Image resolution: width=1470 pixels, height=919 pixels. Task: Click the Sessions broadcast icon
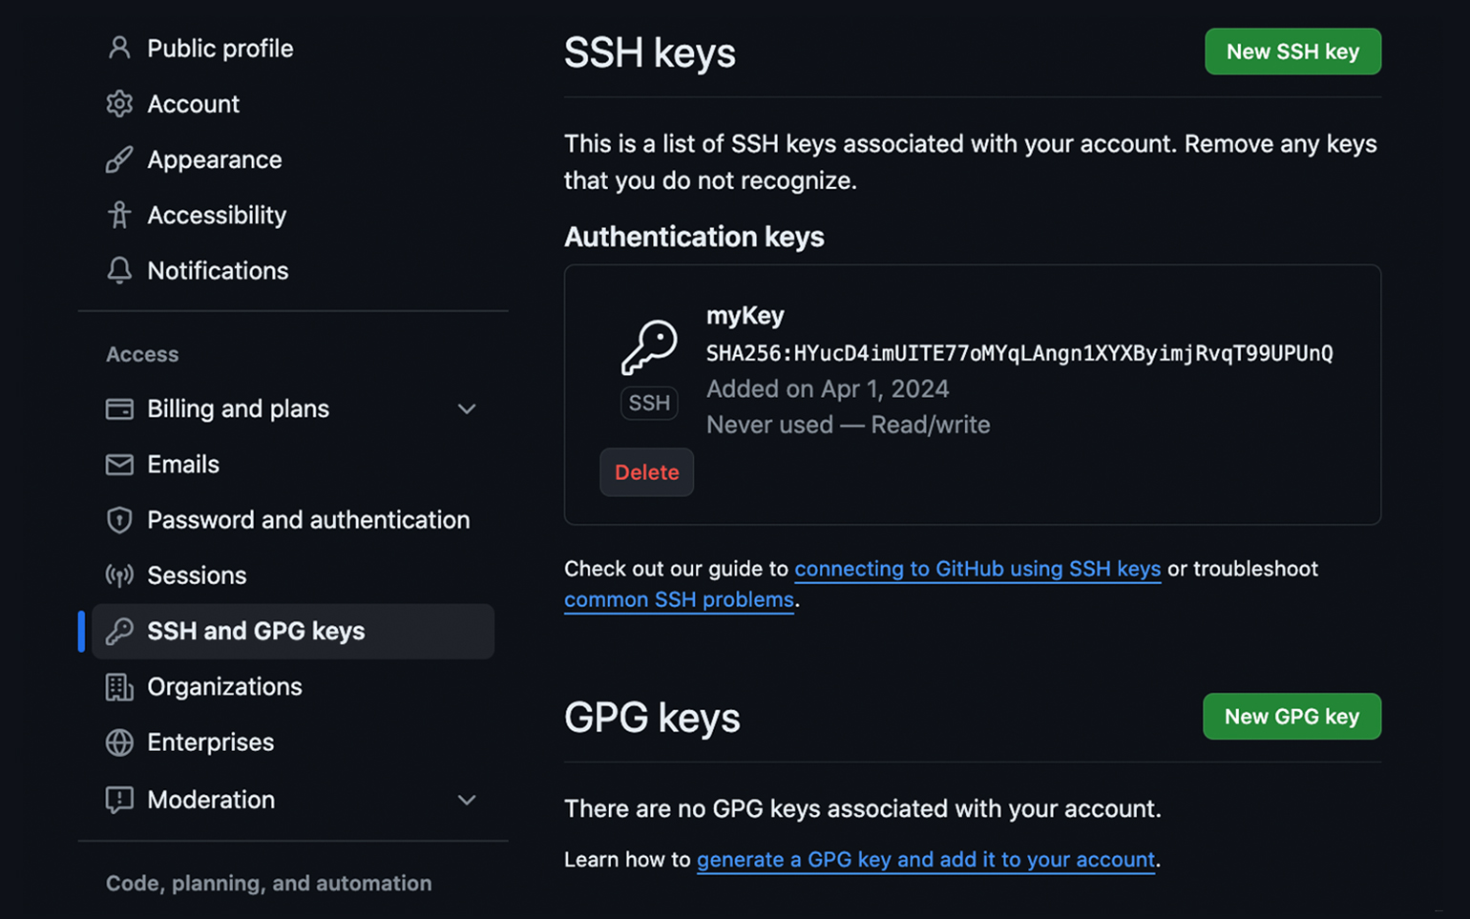point(119,575)
